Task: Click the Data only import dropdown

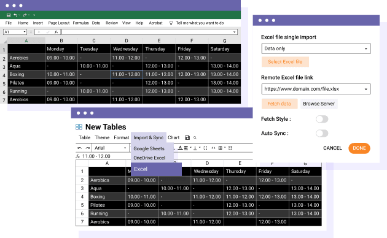Action: point(316,48)
